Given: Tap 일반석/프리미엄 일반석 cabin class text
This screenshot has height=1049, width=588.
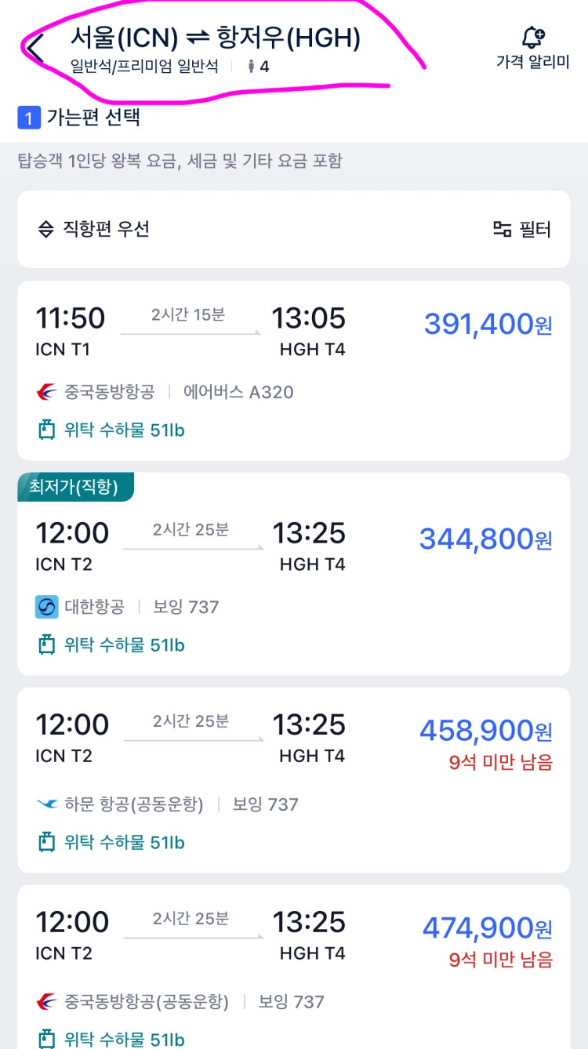Looking at the screenshot, I should (x=145, y=67).
